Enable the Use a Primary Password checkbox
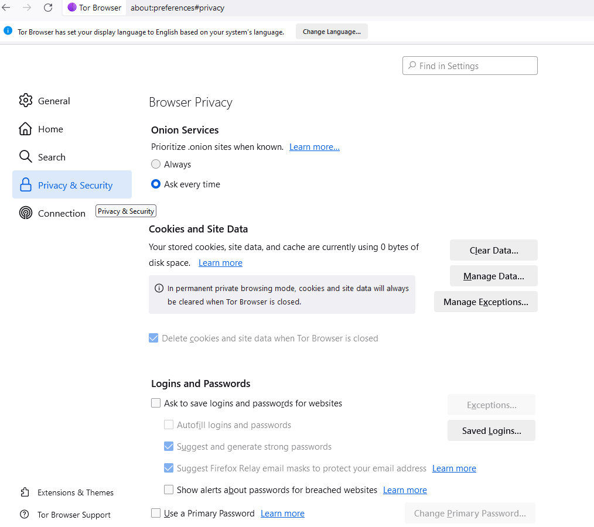Image resolution: width=594 pixels, height=527 pixels. click(156, 514)
